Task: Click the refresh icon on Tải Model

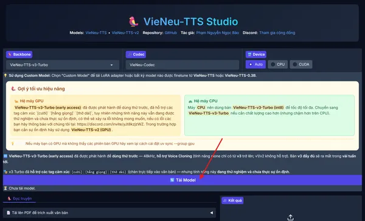Action: (172, 180)
